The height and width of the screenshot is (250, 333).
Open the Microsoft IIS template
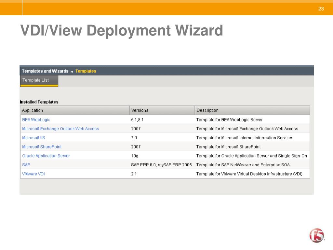33,138
